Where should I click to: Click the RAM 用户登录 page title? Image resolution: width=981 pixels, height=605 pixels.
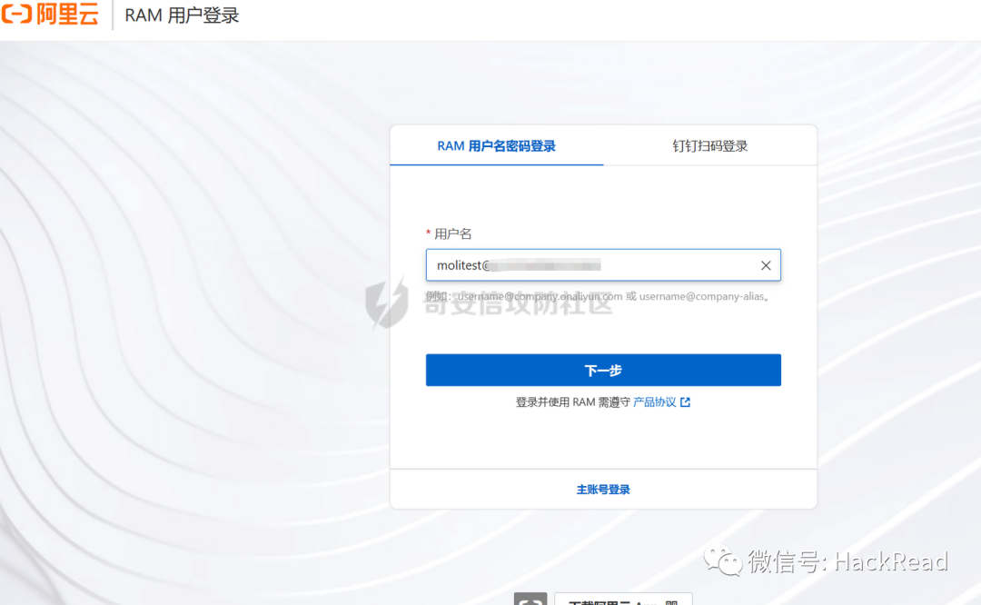point(182,15)
